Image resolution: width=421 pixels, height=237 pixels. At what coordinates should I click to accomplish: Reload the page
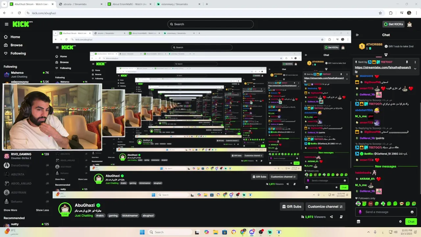tap(19, 13)
